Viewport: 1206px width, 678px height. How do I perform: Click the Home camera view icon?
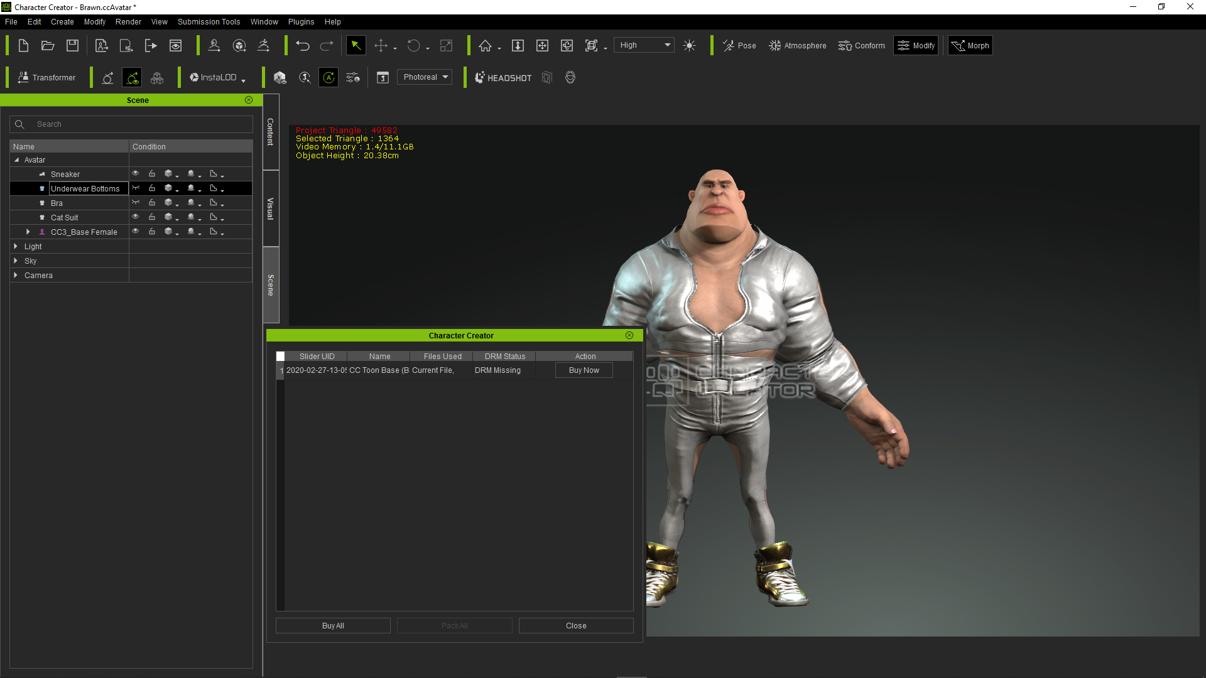[485, 46]
